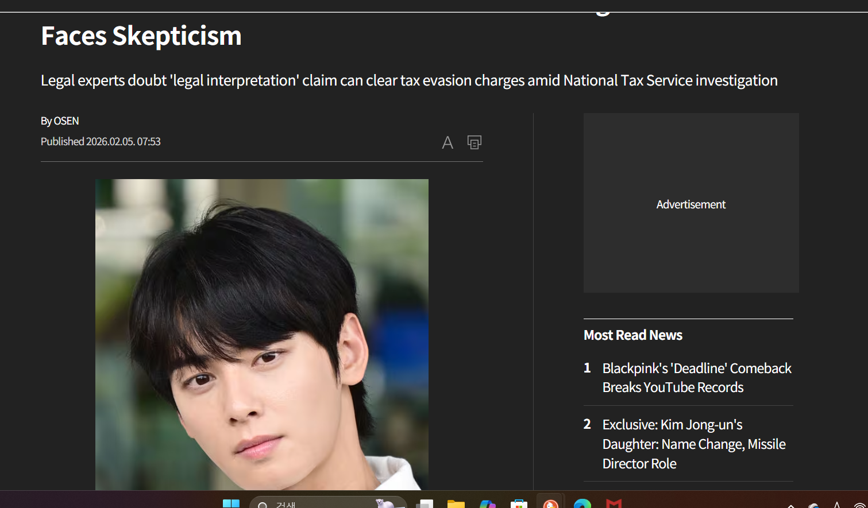868x508 pixels.
Task: Expand the hidden system tray icons chevron
Action: (791, 505)
